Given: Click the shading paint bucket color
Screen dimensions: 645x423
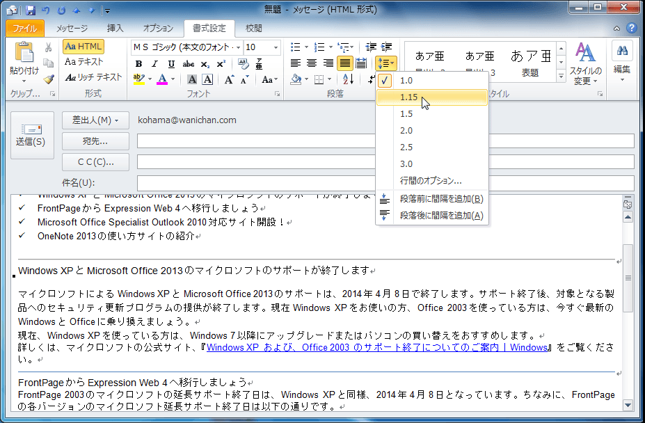Looking at the screenshot, I should coord(296,79).
